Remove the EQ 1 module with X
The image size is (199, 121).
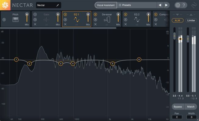[x=65, y=24]
